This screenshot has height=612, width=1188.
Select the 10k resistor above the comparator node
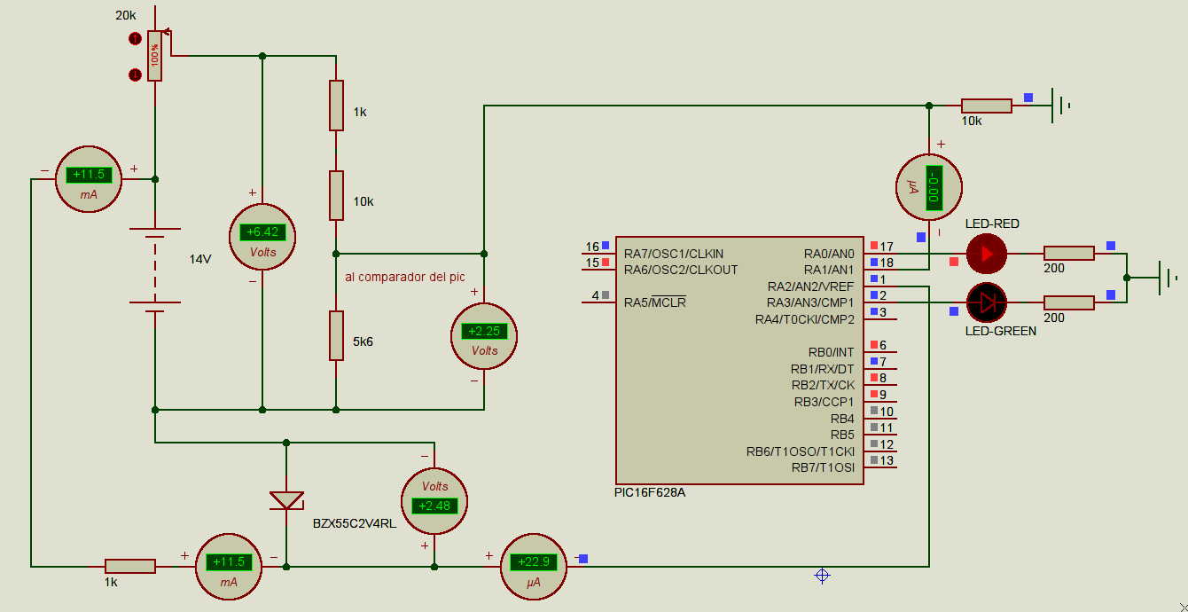pyautogui.click(x=336, y=195)
